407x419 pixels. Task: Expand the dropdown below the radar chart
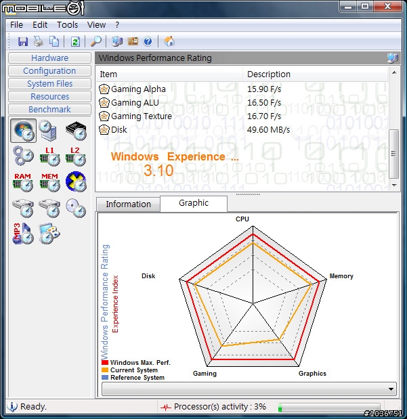(249, 389)
